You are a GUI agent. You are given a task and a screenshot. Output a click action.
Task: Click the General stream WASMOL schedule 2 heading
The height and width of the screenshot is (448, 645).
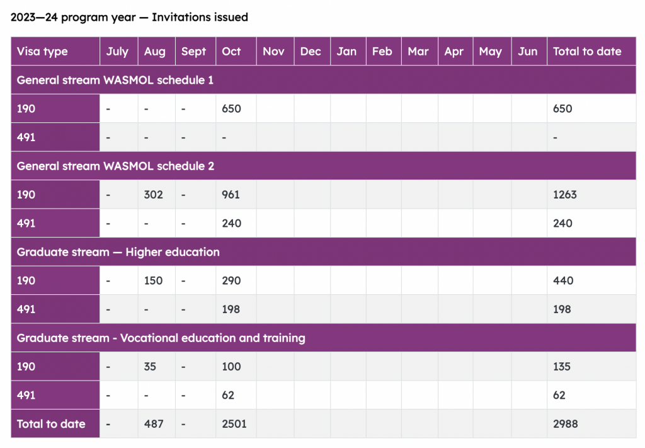point(115,166)
